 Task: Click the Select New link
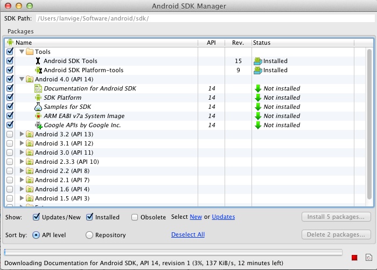coord(196,217)
